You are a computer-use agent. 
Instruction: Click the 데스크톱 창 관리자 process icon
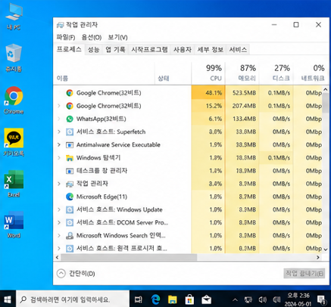tap(70, 171)
